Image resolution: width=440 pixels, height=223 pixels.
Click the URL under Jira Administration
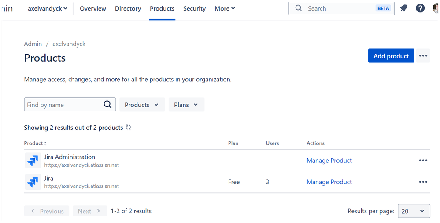(81, 165)
